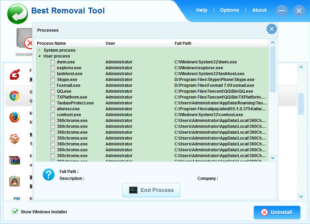Select the TaobaoProtect.exe process name
310x224 pixels.
click(75, 103)
